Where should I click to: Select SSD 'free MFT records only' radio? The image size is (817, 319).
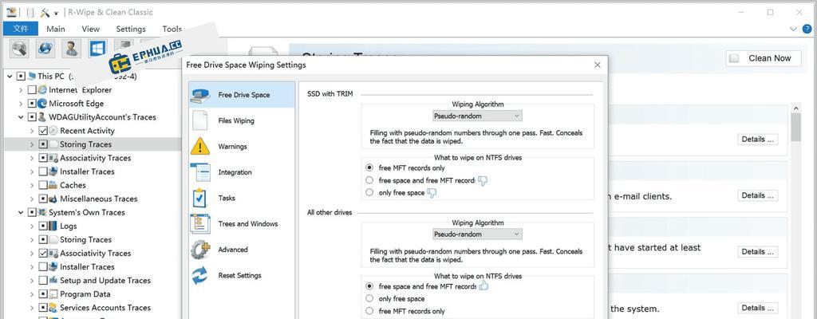tap(369, 167)
